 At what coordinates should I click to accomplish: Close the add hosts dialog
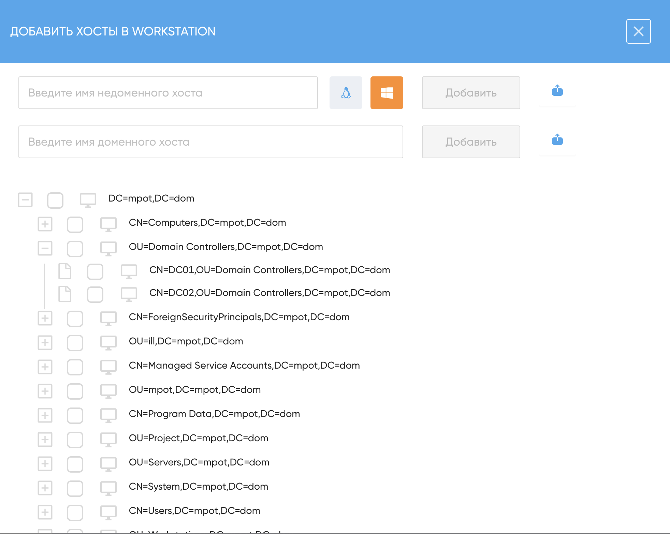[638, 31]
